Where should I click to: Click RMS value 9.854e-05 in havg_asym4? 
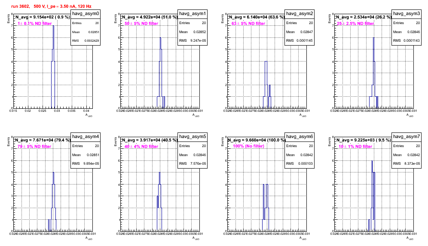click(91, 163)
